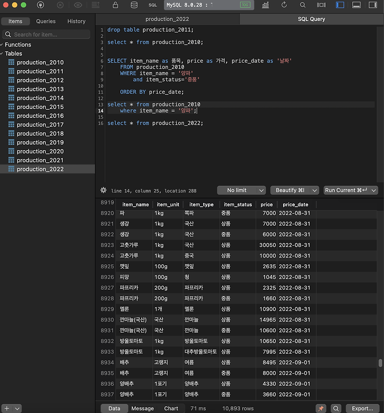
Task: Toggle the left sidebar panel
Action: (x=340, y=5)
